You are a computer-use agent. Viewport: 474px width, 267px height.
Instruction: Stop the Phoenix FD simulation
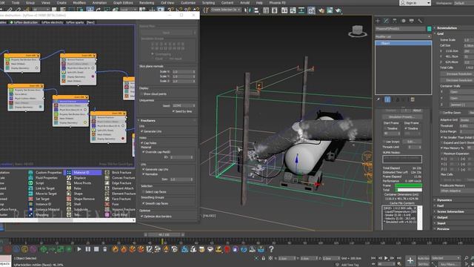point(96,249)
